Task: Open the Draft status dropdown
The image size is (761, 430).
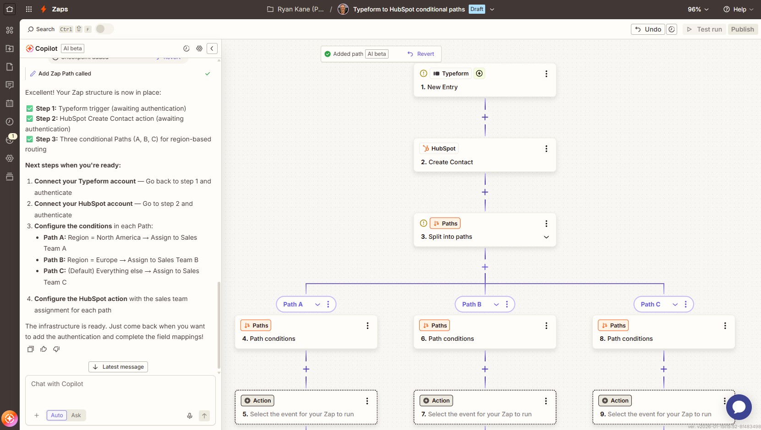Action: coord(492,9)
